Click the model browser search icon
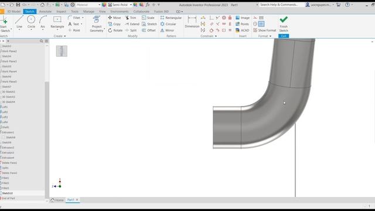The width and height of the screenshot is (375, 211). click(42, 41)
